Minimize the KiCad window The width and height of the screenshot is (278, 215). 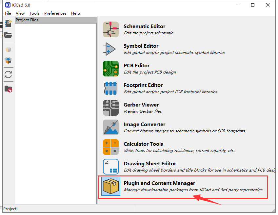(238, 5)
